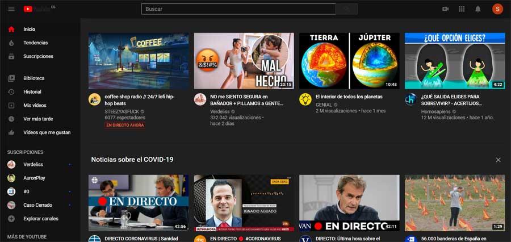The image size is (511, 242).
Task: Click the Noticias sobre el COVID-19 heading
Action: (132, 160)
